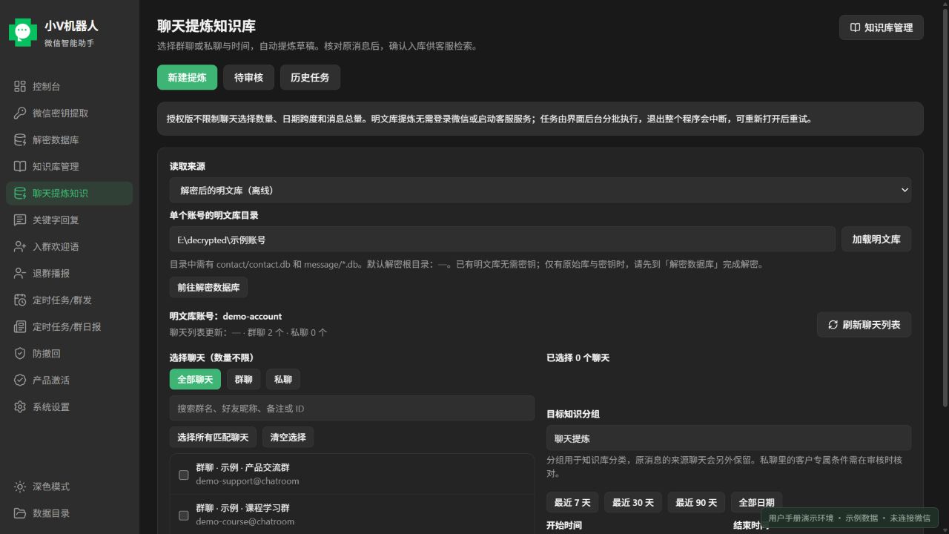The height and width of the screenshot is (534, 949).
Task: Select the 最近 90 天 date range
Action: [x=696, y=502]
